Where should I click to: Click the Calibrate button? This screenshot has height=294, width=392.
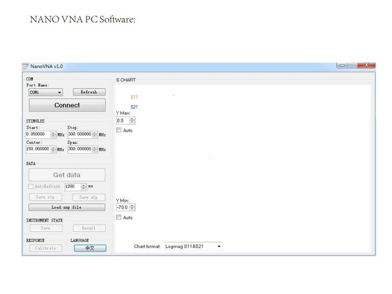point(46,248)
